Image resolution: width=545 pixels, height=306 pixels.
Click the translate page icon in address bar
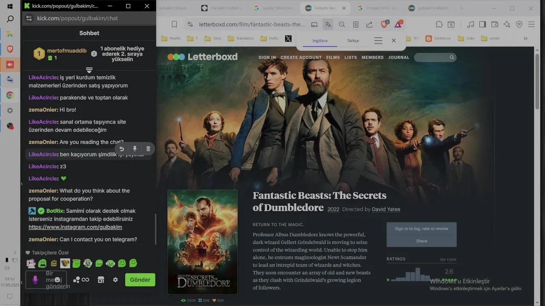point(328,25)
